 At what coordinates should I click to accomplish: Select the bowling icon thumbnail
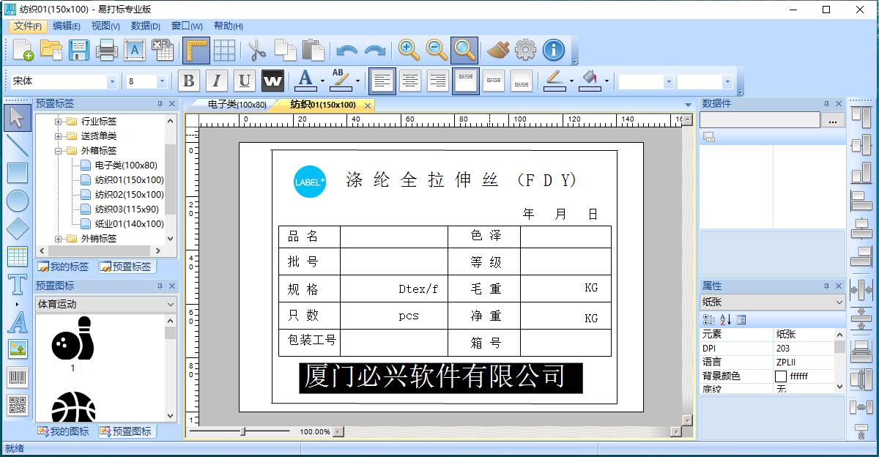click(73, 338)
